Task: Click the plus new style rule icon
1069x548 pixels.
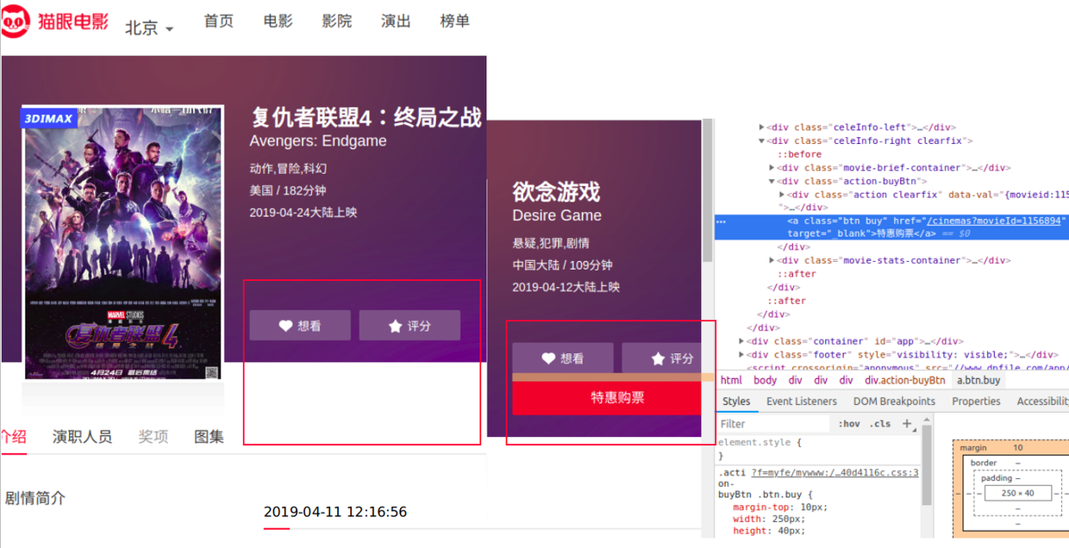Action: (x=906, y=424)
